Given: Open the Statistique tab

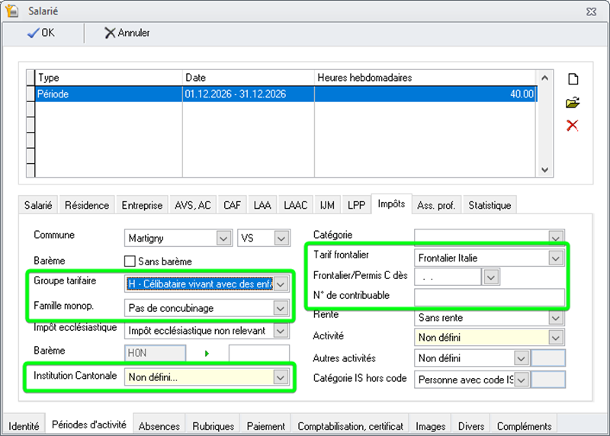Looking at the screenshot, I should point(490,205).
